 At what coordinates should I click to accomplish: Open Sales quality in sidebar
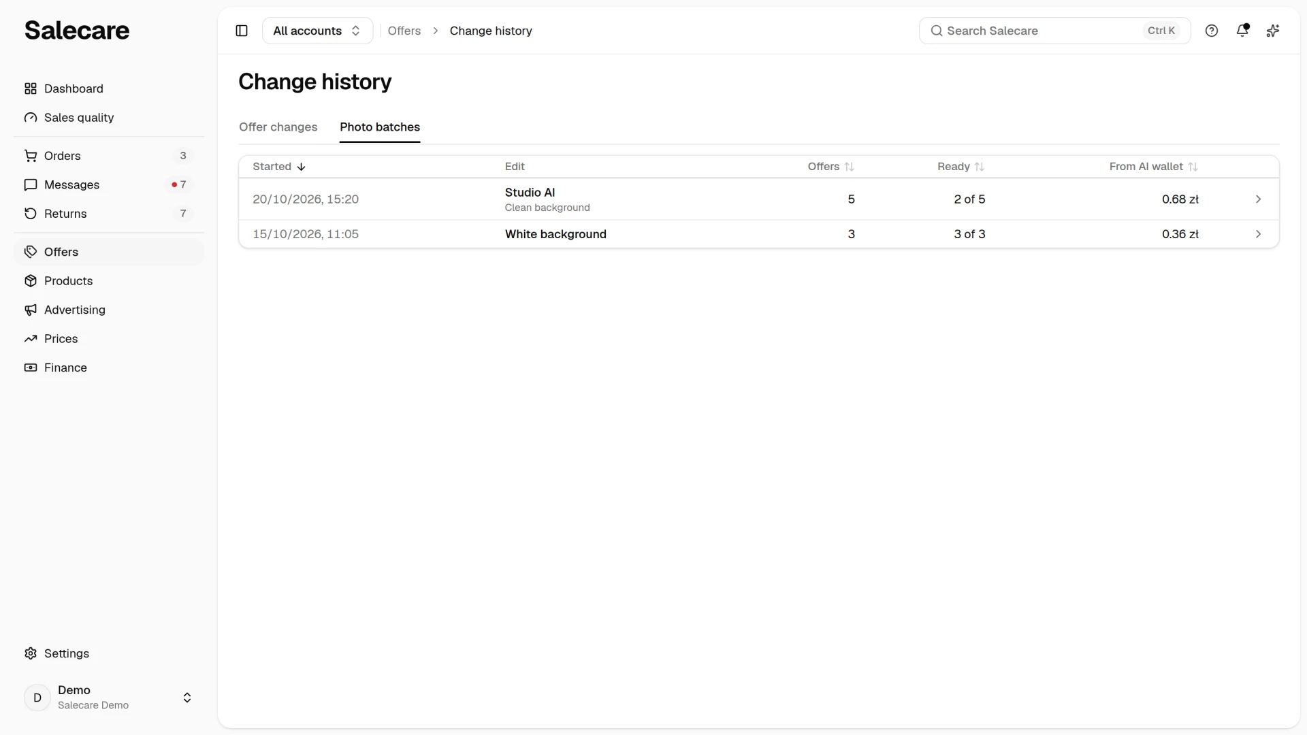coord(109,118)
